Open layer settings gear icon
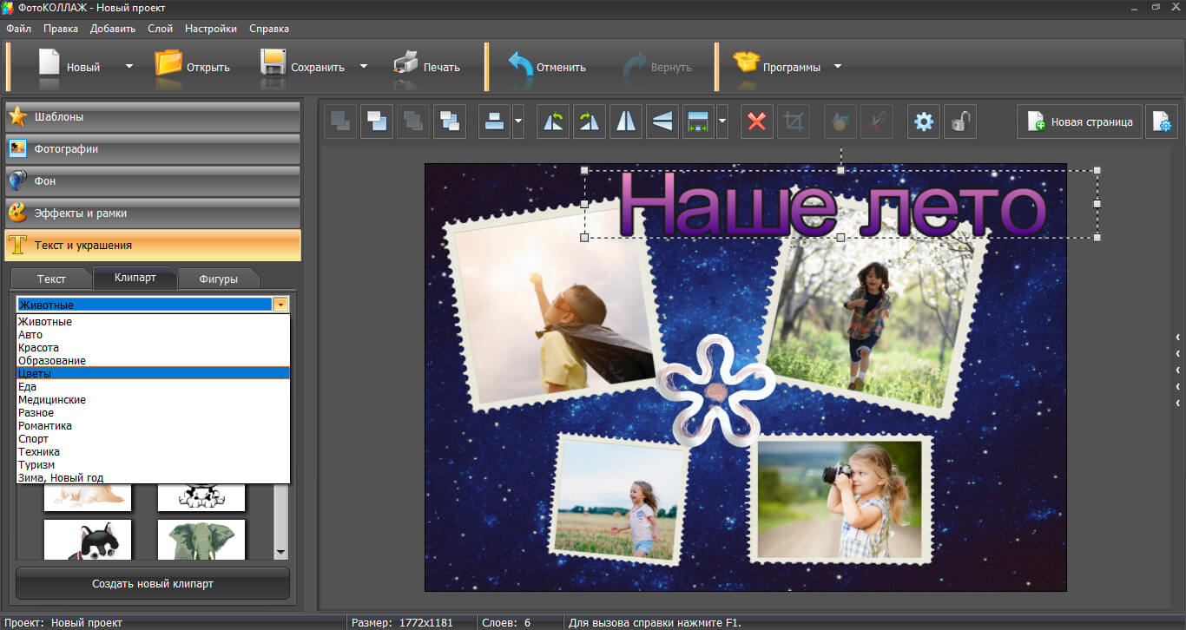The width and height of the screenshot is (1186, 630). click(924, 121)
